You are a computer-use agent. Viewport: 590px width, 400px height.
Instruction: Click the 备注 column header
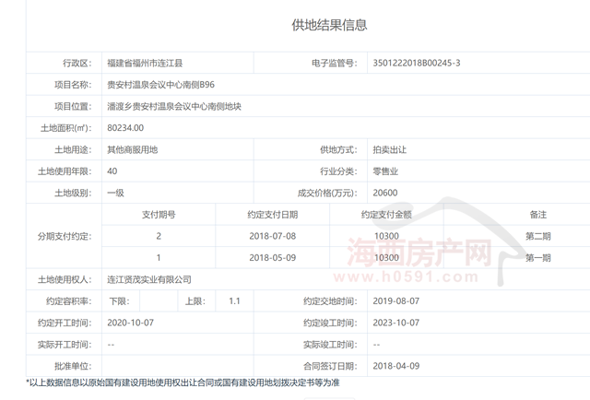[538, 215]
